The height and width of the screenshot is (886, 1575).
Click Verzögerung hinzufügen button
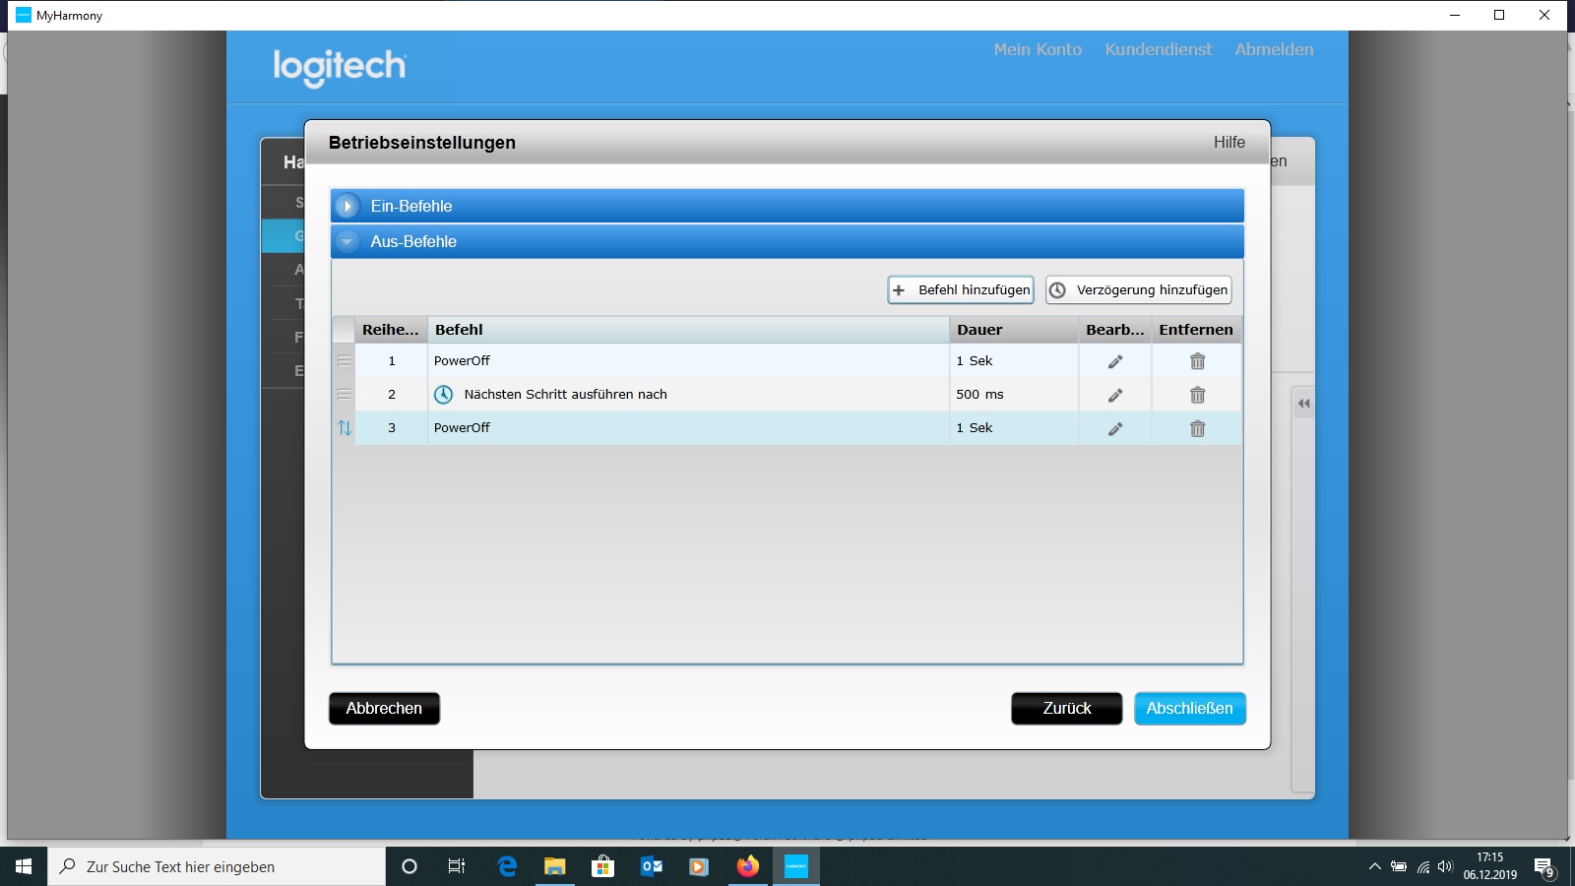pyautogui.click(x=1139, y=290)
